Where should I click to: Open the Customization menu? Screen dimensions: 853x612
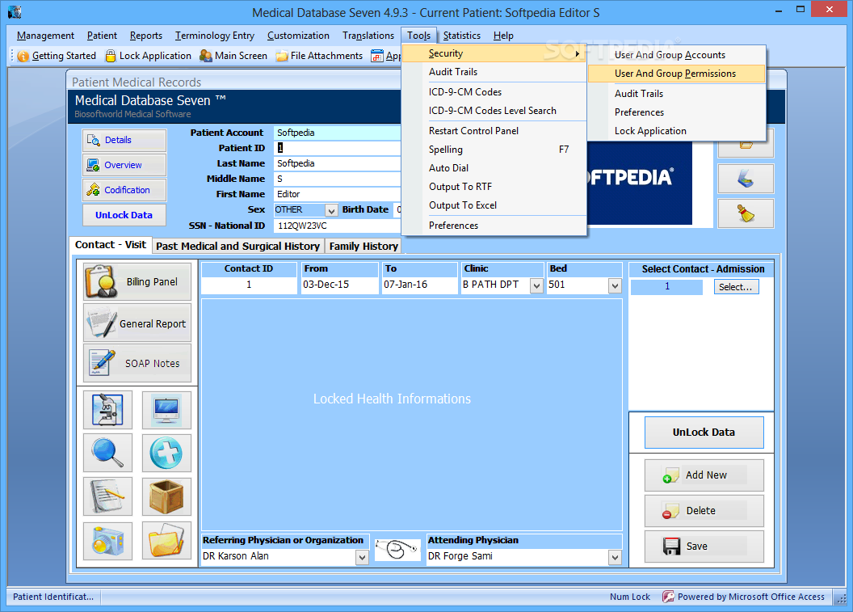(x=298, y=36)
